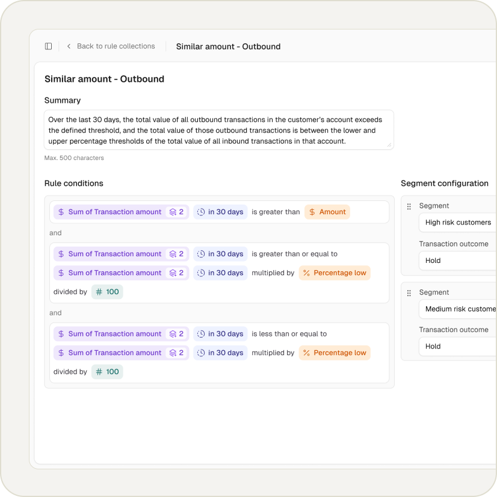Click the back chevron arrow icon
The height and width of the screenshot is (497, 497).
click(x=69, y=46)
